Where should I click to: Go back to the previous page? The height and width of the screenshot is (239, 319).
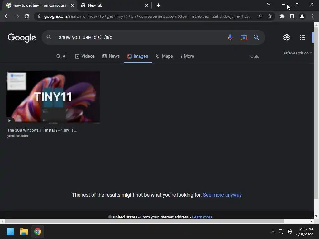pyautogui.click(x=7, y=16)
